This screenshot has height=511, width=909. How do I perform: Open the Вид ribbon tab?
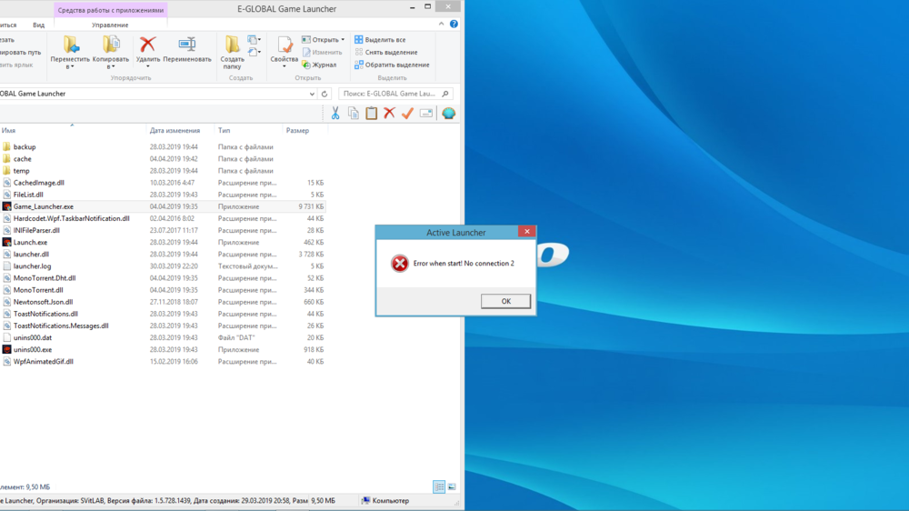(x=38, y=25)
